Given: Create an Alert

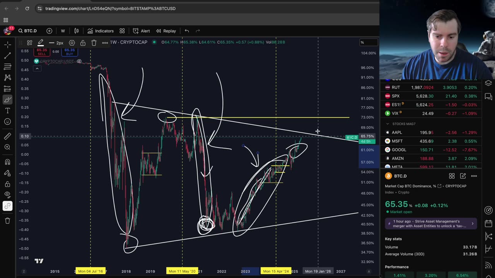Looking at the screenshot, I should [141, 31].
